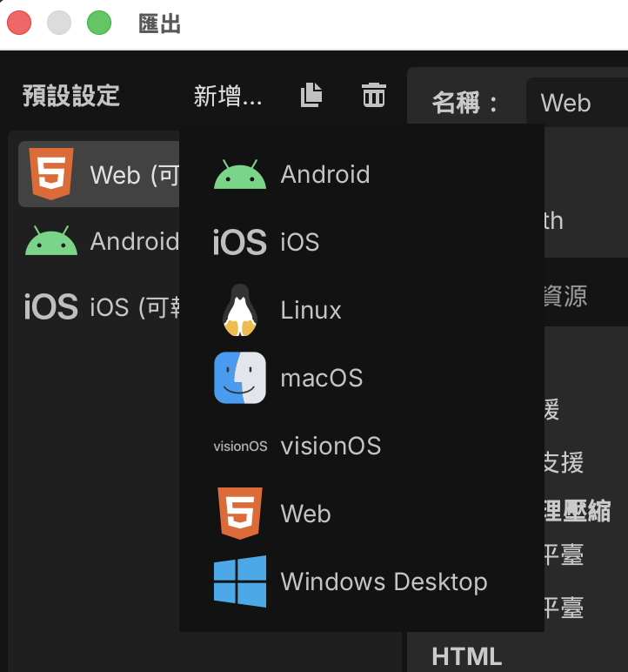Select the Web preset in list
This screenshot has height=672, width=628.
99,174
